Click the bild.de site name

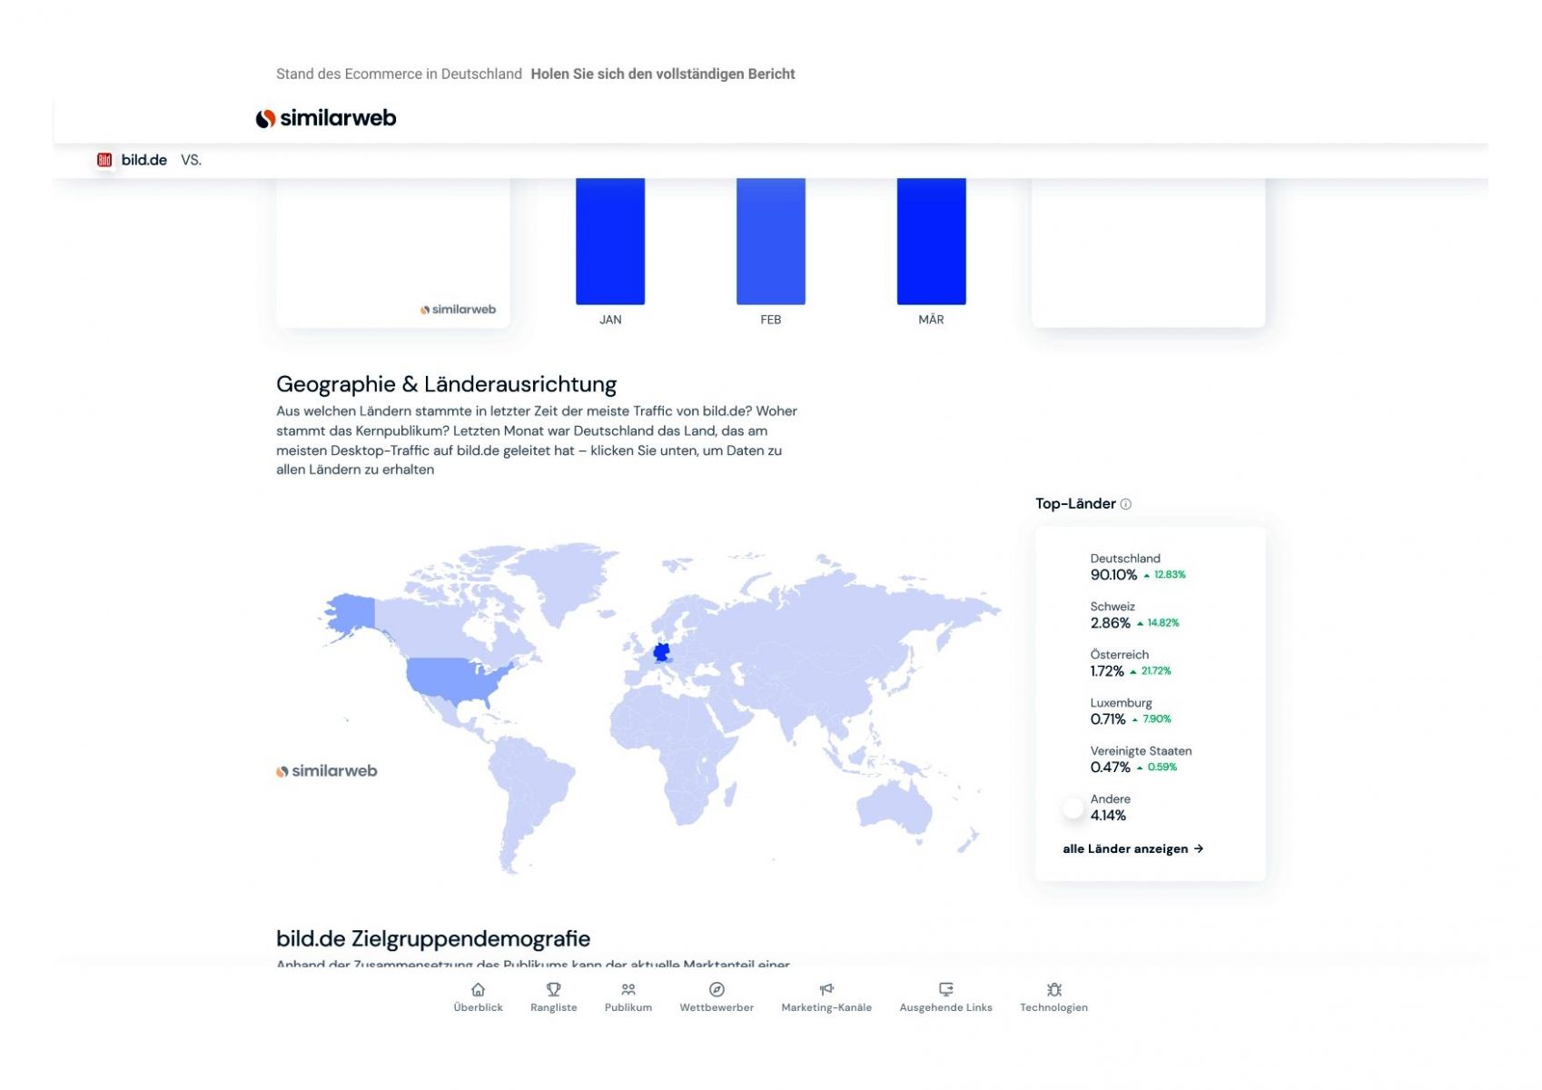144,160
